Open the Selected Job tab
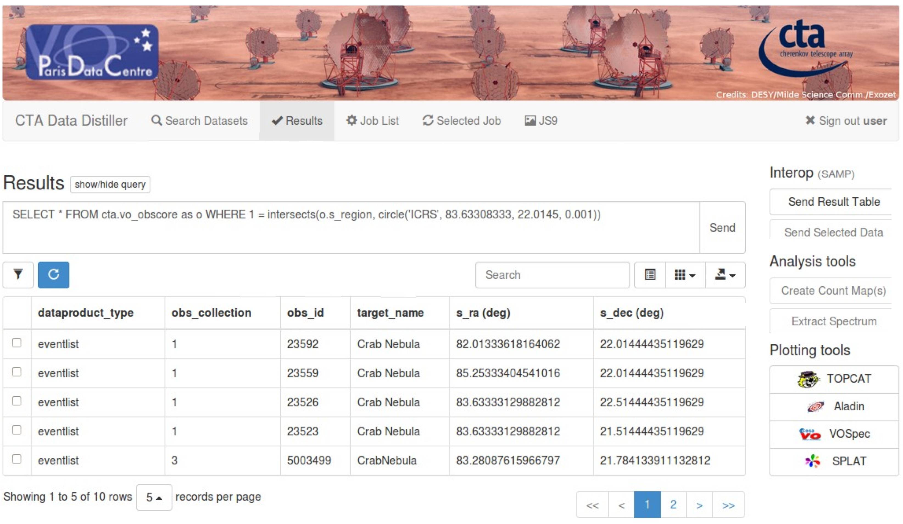Viewport: 903px width, 524px height. point(462,121)
